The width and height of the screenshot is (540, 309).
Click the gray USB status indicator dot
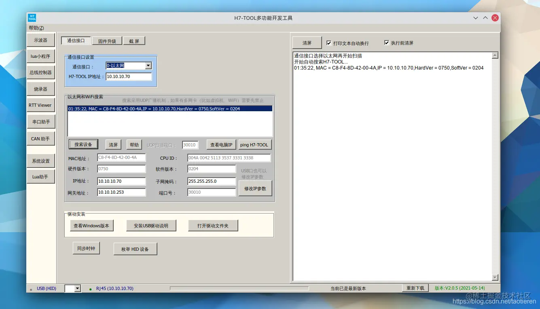[x=31, y=290]
